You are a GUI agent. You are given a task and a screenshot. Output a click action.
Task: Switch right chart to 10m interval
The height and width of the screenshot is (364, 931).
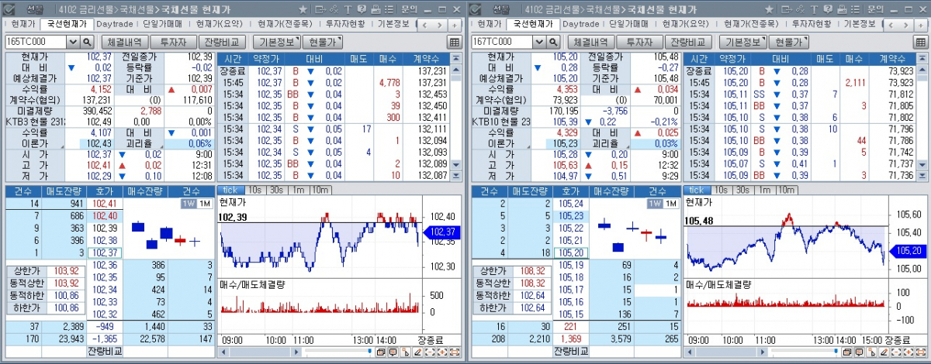(786, 190)
